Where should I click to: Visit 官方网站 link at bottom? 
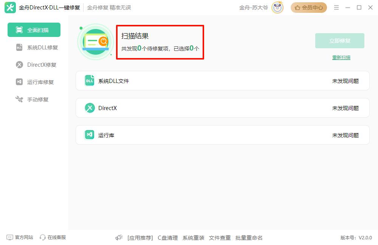click(20, 237)
